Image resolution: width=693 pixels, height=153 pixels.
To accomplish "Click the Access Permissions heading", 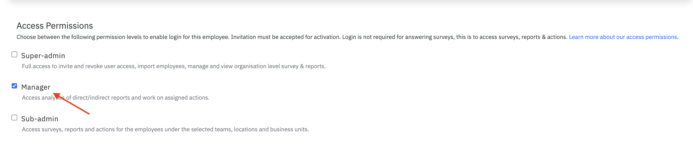I will pyautogui.click(x=55, y=26).
